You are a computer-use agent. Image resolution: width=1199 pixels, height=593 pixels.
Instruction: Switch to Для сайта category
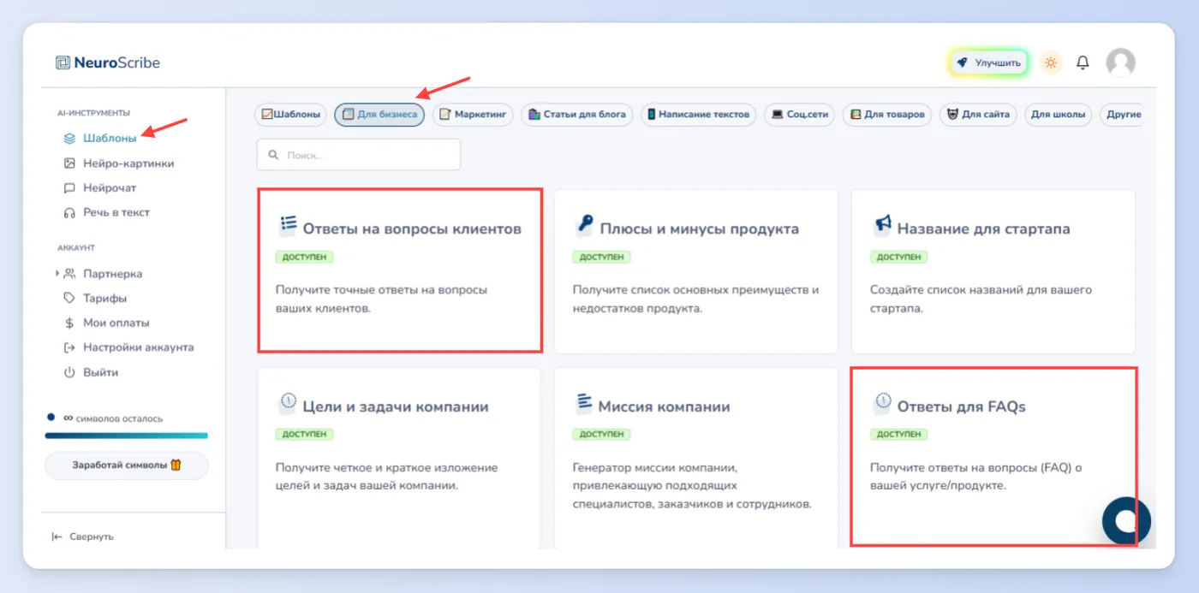tap(978, 114)
